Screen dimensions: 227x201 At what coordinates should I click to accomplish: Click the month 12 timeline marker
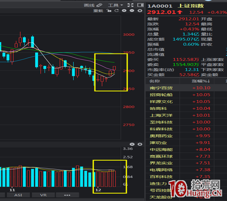pos(98,190)
